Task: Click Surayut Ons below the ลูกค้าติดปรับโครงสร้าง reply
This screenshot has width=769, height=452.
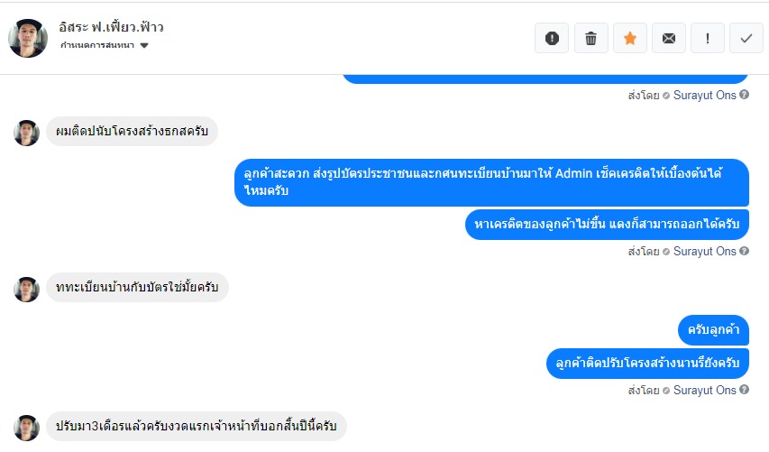Action: [x=704, y=390]
